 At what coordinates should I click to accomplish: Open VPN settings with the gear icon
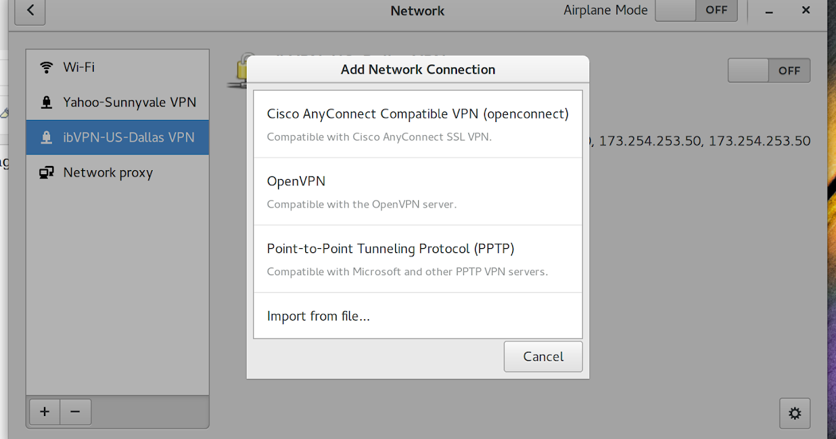pos(795,413)
